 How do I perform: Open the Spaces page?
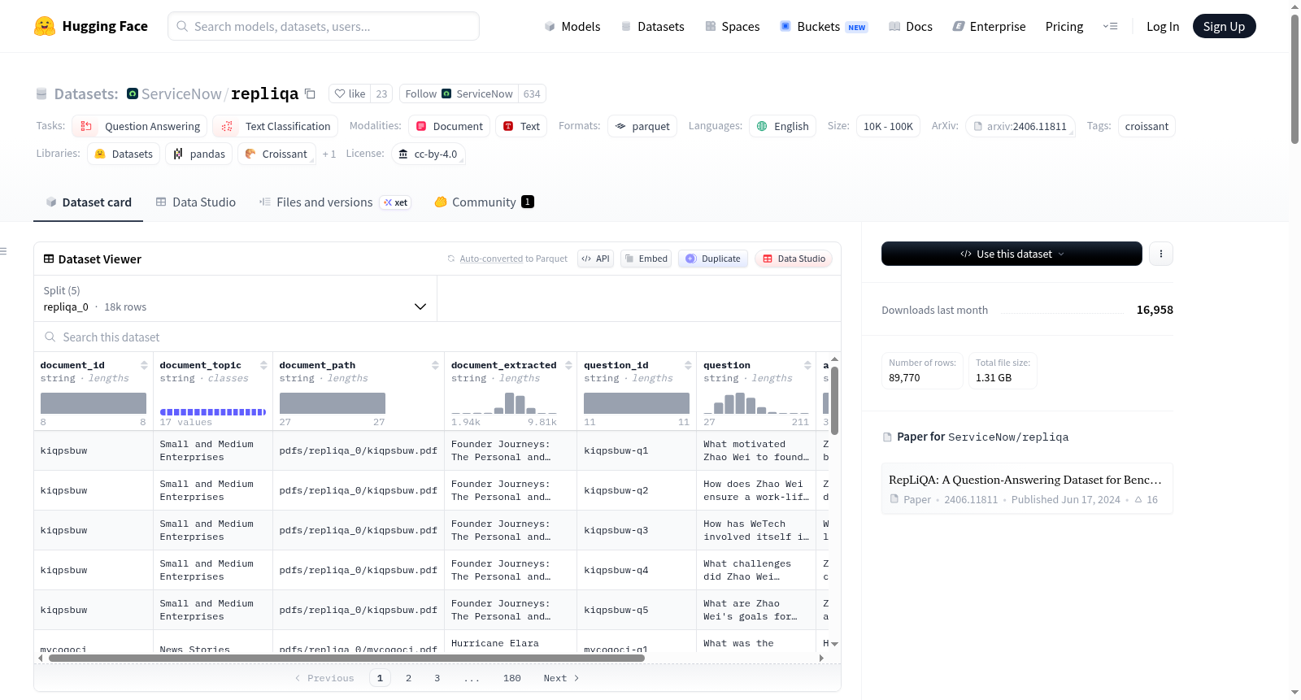(733, 26)
